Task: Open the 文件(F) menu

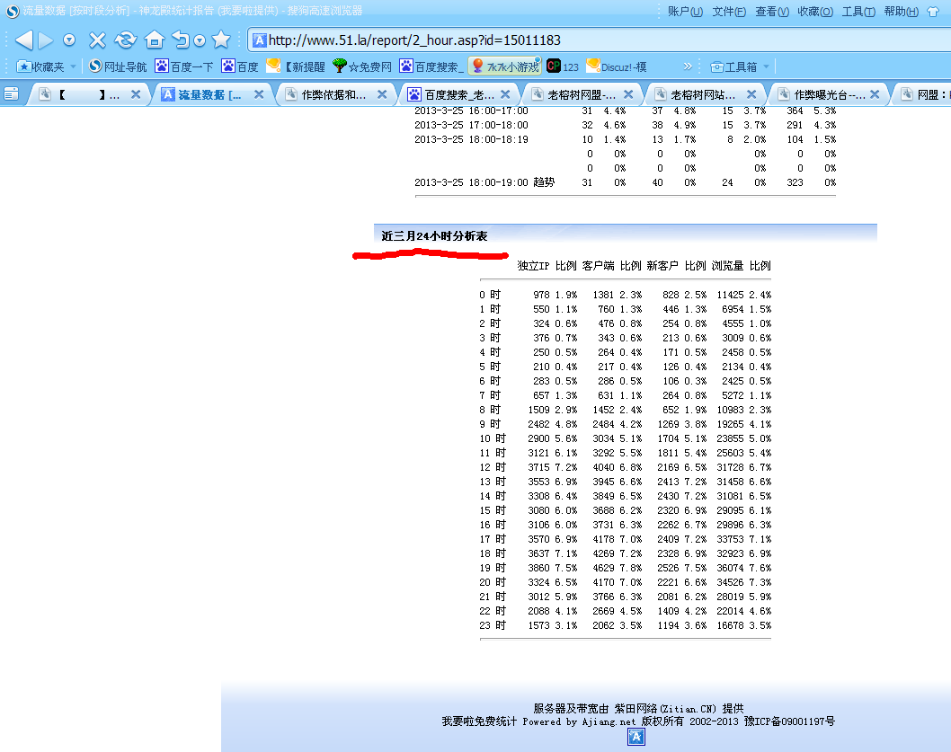Action: coord(728,12)
